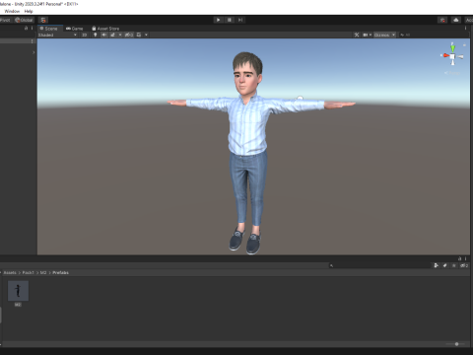Toggle Global handle rotation button
Image resolution: width=473 pixels, height=355 pixels.
[x=24, y=20]
